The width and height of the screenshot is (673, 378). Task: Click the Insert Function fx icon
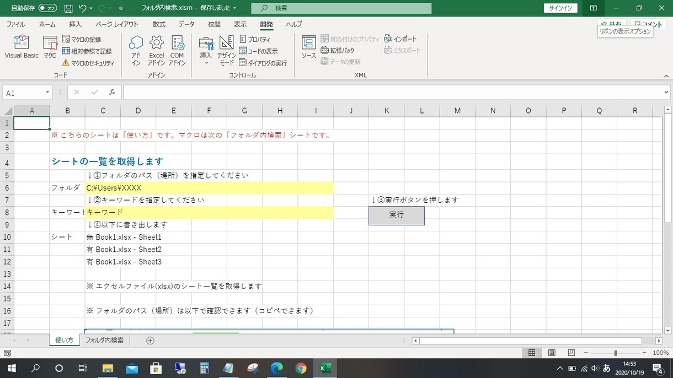click(112, 93)
